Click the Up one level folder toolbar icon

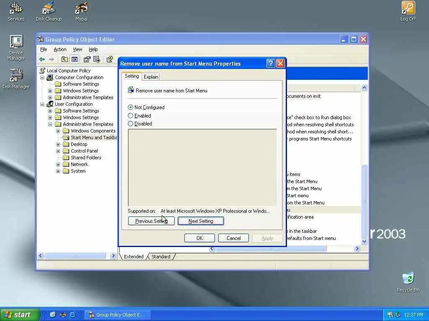click(65, 59)
